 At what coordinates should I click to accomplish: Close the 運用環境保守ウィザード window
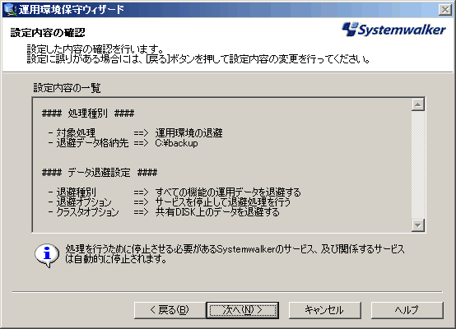(x=445, y=10)
